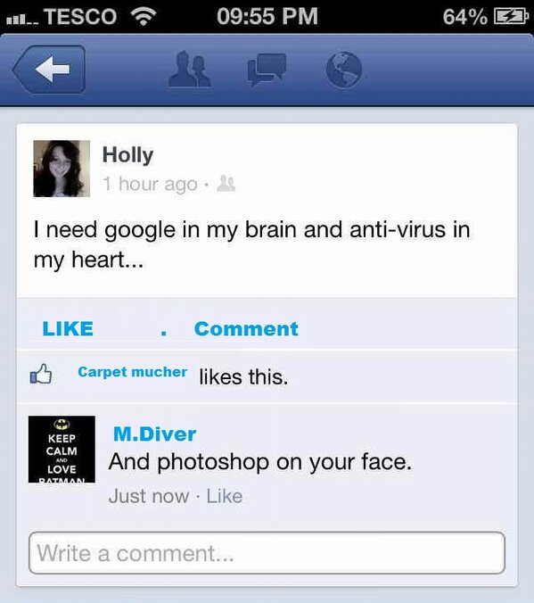Open Holly's profile name
This screenshot has width=534, height=603.
coord(127,156)
